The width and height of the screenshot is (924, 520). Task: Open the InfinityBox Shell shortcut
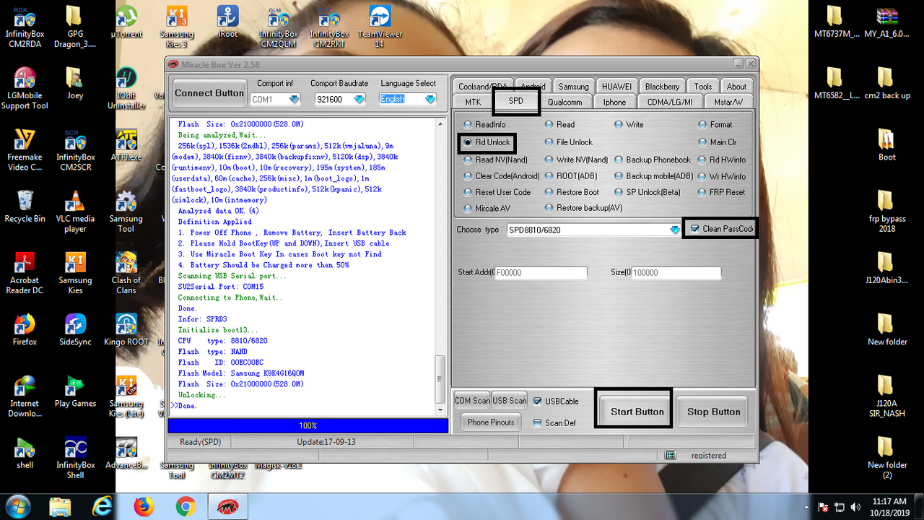click(x=75, y=458)
